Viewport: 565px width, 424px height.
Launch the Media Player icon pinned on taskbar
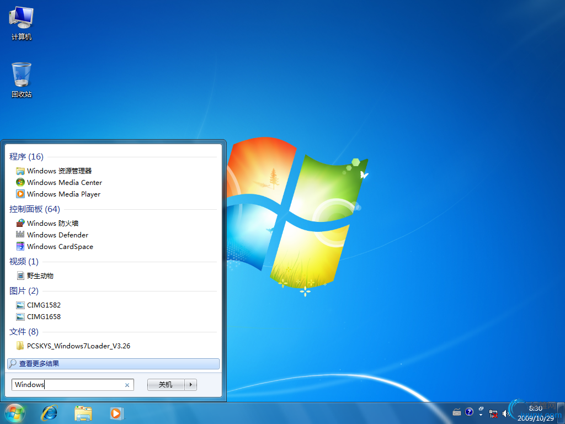click(x=117, y=413)
